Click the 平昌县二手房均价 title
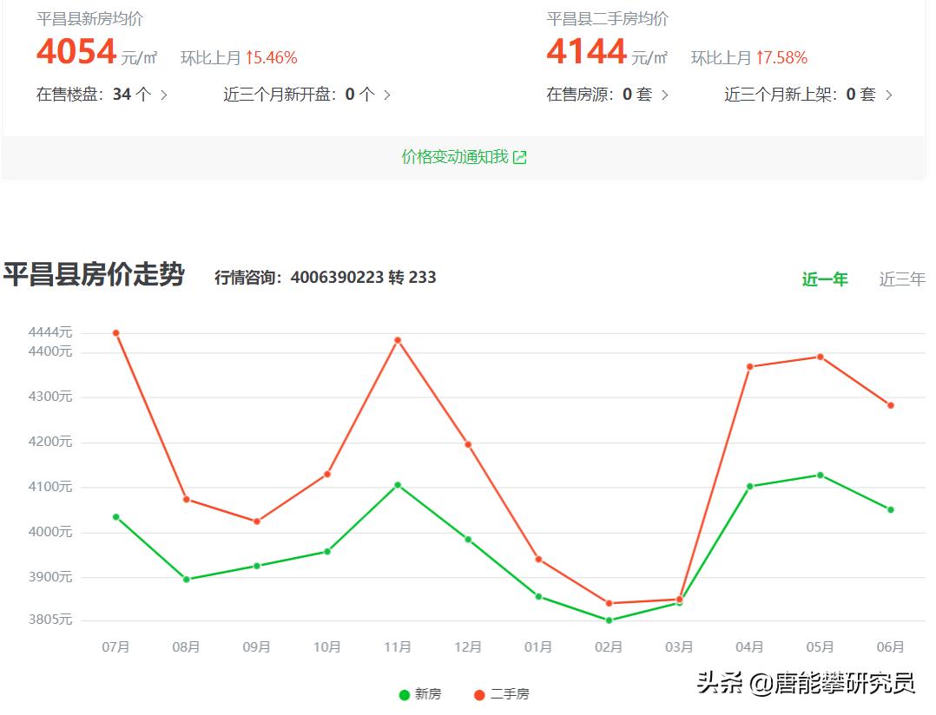This screenshot has height=715, width=936. click(607, 19)
